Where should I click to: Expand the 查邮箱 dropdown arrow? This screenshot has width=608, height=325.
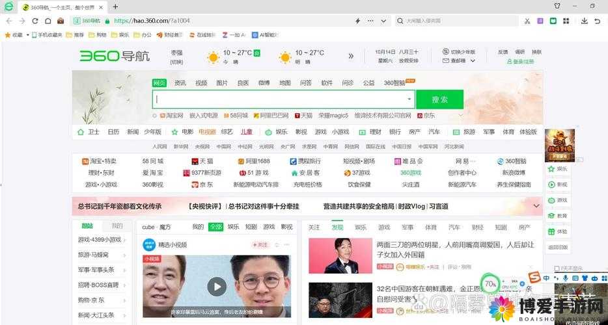point(473,61)
